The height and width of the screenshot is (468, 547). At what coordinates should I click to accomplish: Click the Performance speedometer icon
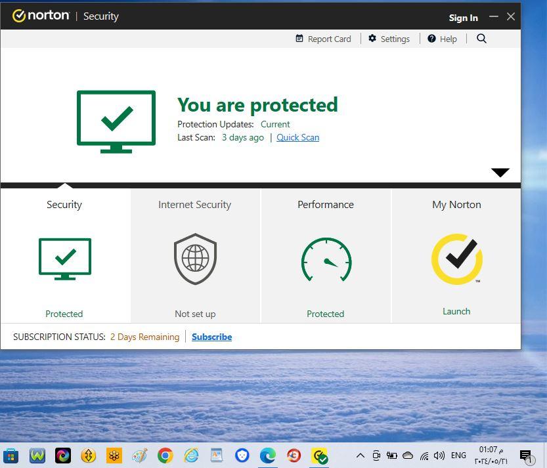(326, 259)
